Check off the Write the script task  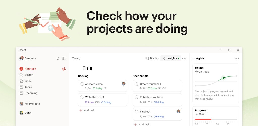point(82,97)
